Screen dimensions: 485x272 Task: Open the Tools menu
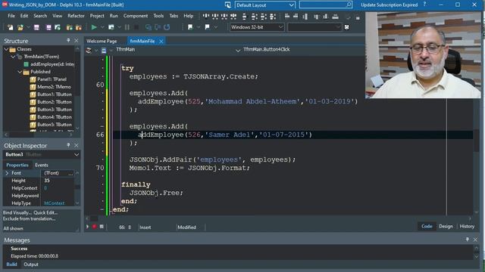click(158, 16)
